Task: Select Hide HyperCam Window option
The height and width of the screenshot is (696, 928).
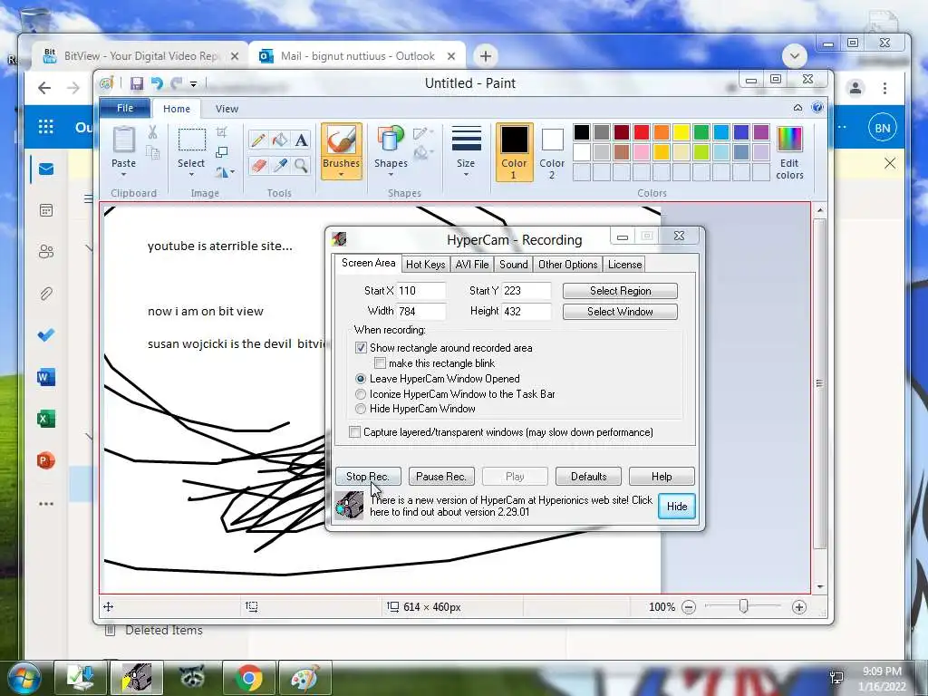Action: point(361,409)
